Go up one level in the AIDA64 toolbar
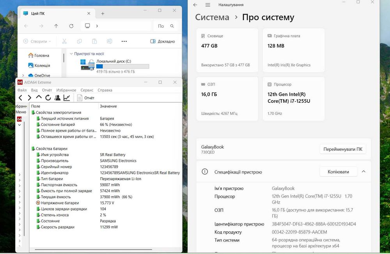This screenshot has width=390, height=254. (x=39, y=97)
